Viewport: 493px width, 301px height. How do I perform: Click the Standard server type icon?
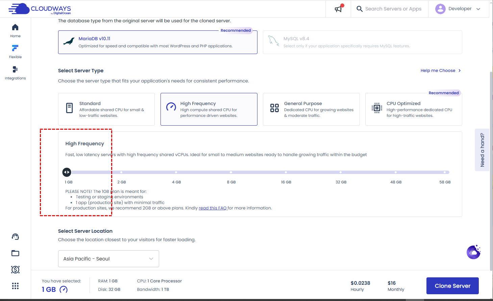69,108
